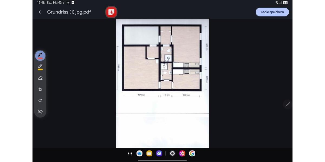Redo the last undone annotation
This screenshot has width=325, height=162.
point(40,100)
